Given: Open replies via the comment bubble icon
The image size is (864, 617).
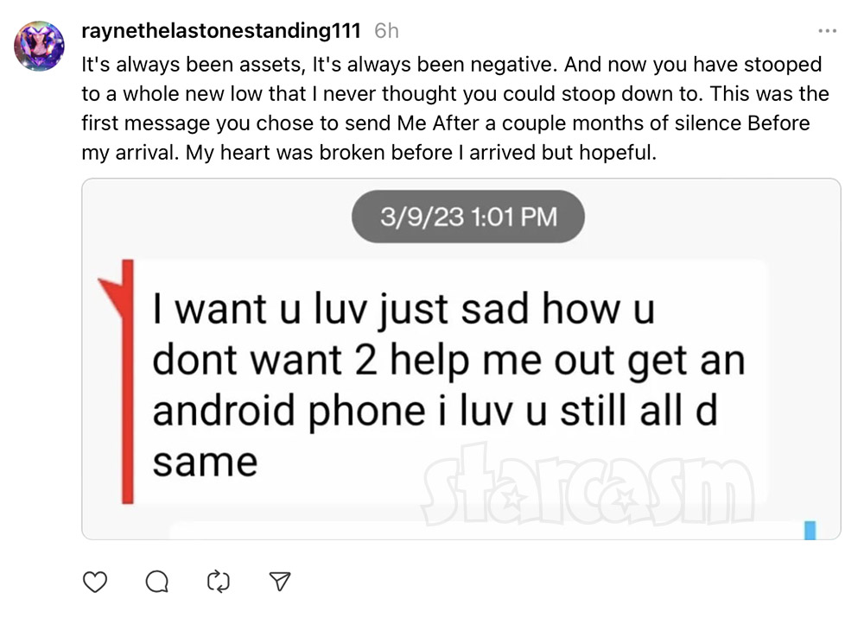Looking at the screenshot, I should [157, 582].
